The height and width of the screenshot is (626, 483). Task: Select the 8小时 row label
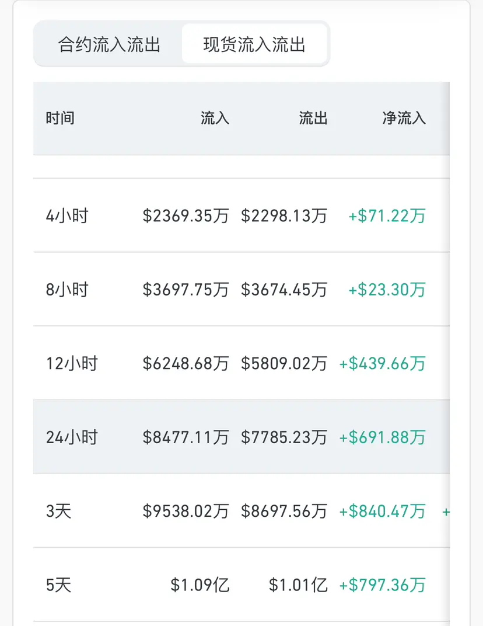(x=67, y=290)
